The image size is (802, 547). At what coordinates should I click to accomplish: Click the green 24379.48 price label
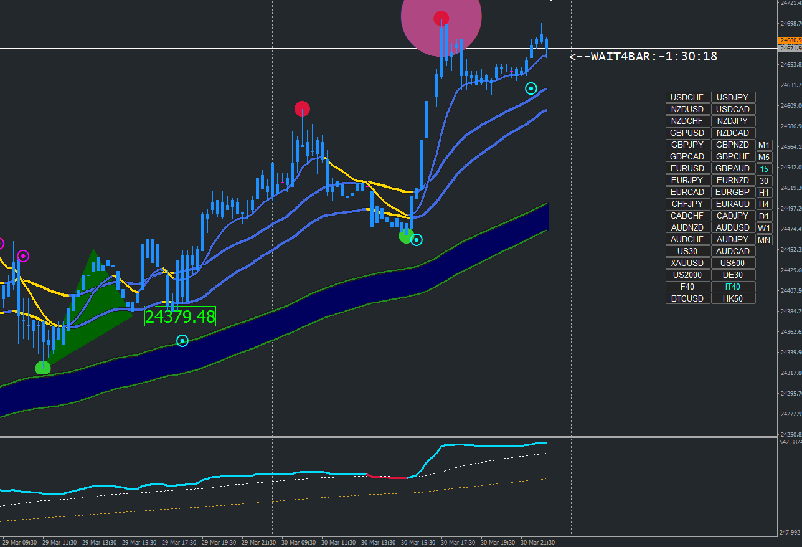point(181,316)
